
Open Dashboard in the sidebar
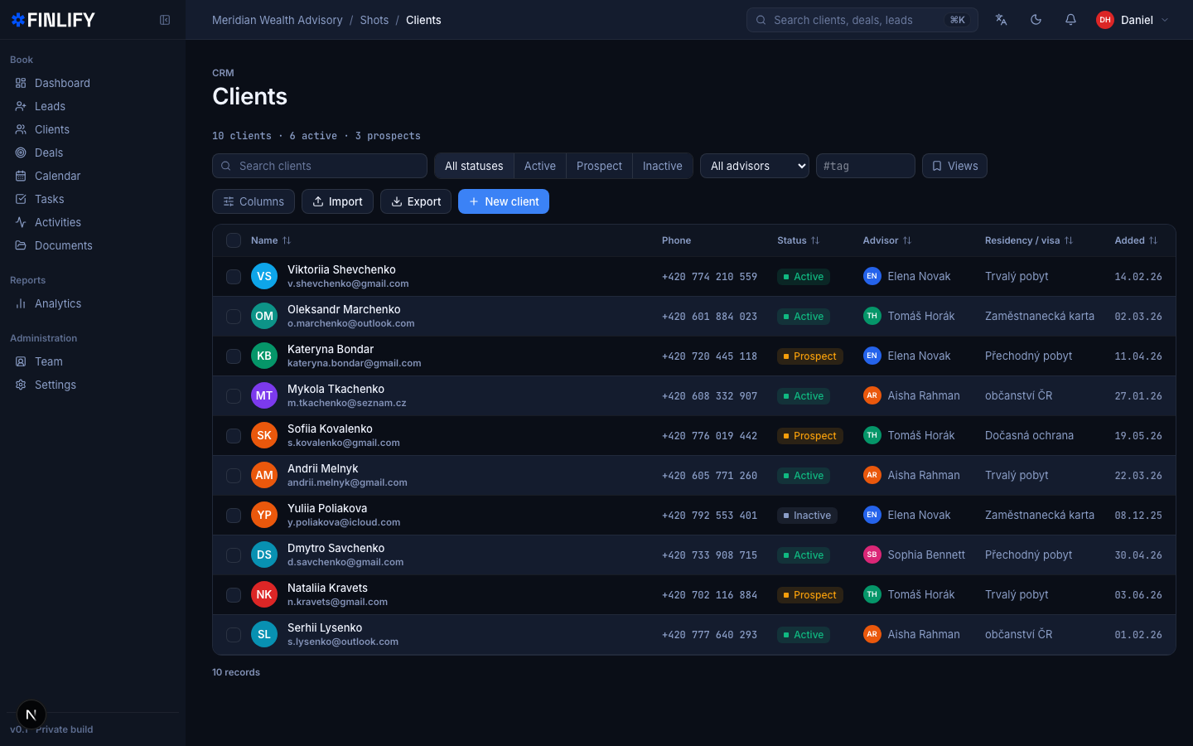[93, 83]
